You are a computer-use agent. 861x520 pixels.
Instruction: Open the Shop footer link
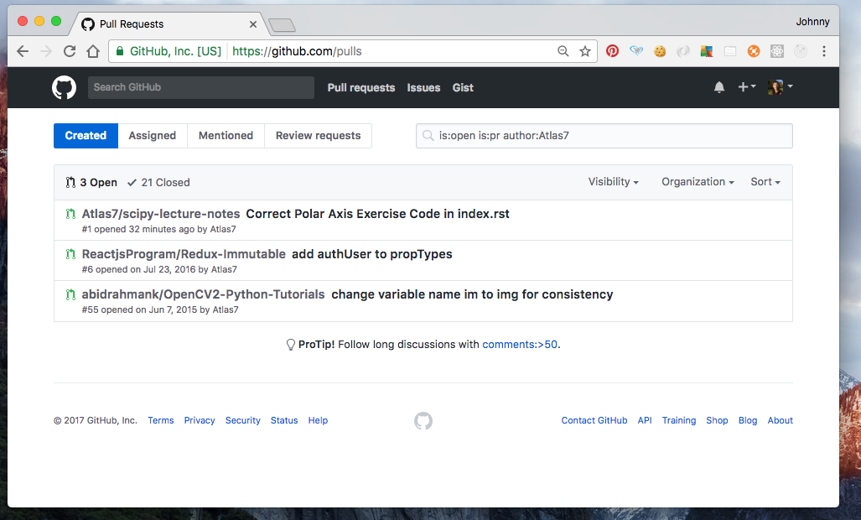pos(717,420)
